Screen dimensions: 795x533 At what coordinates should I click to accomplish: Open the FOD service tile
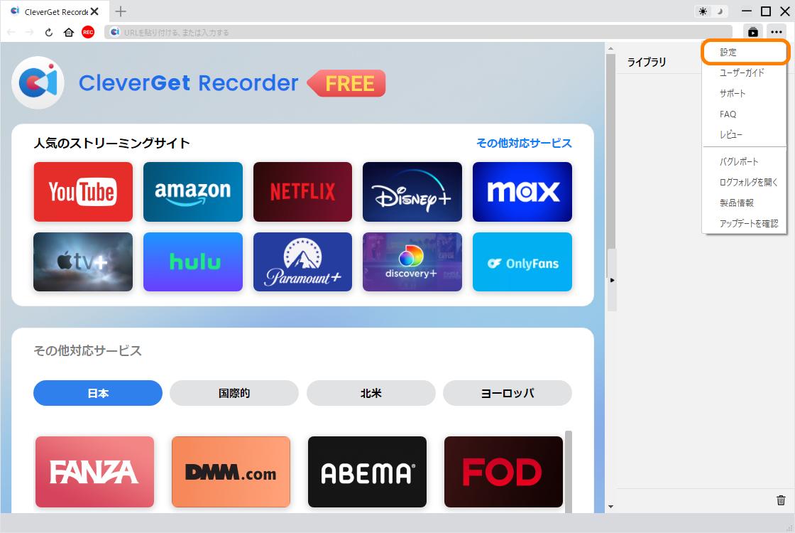[503, 472]
